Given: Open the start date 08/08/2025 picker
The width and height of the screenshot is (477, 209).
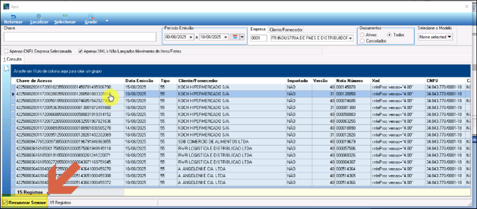Looking at the screenshot, I should click(x=191, y=37).
